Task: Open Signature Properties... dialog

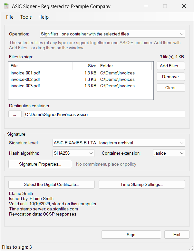Action: pyautogui.click(x=40, y=164)
